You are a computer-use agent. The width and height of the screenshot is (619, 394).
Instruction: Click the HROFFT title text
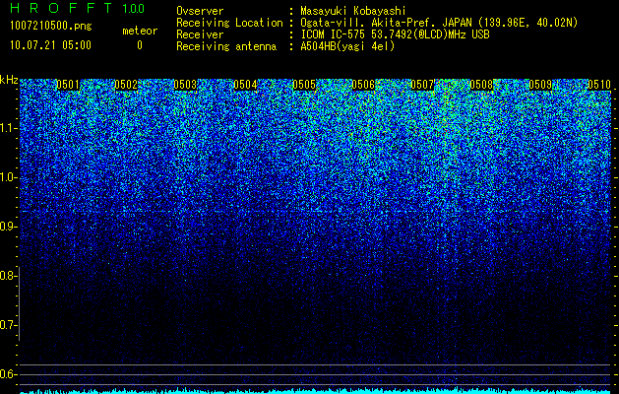[61, 8]
